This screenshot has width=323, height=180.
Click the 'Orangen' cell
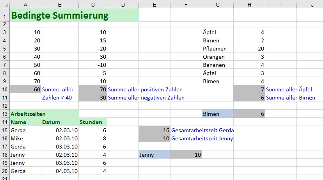pyautogui.click(x=214, y=57)
